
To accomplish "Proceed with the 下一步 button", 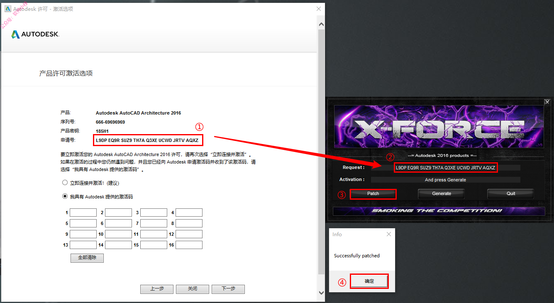I will tap(228, 289).
